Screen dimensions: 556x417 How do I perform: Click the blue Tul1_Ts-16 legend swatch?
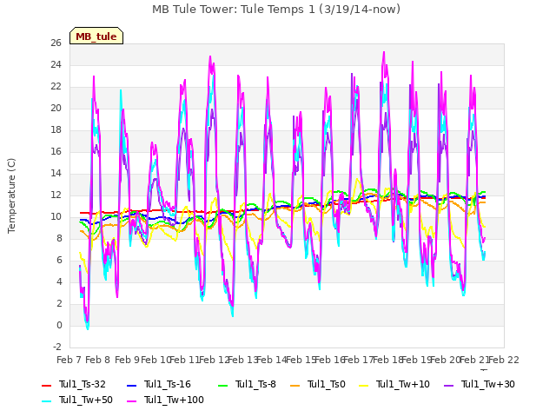[131, 385]
